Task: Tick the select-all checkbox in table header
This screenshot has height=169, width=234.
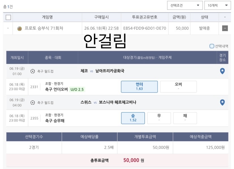Action: [8, 17]
